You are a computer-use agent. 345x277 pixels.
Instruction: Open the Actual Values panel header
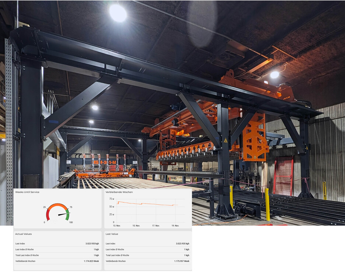tap(23, 234)
